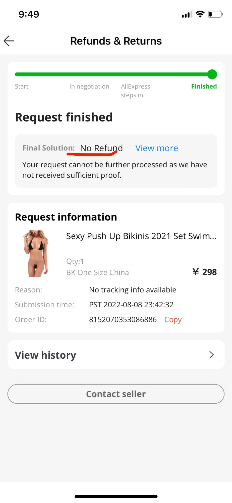
Task: Tap the Wi-Fi status icon
Action: [200, 14]
